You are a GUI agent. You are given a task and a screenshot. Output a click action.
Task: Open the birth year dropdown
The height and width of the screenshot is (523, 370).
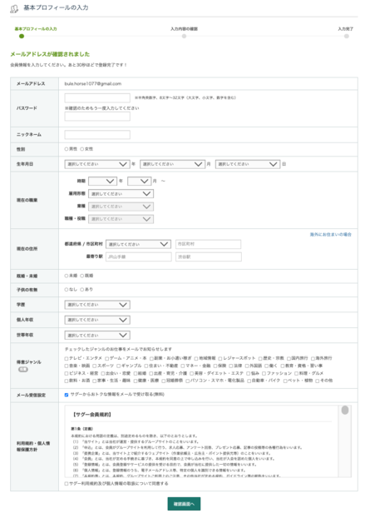97,164
